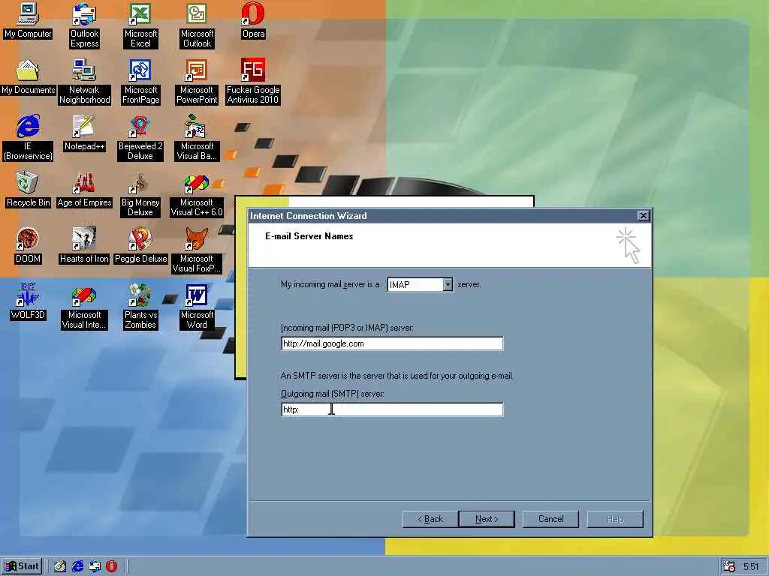Close the Internet Connection Wizard window
The width and height of the screenshot is (769, 576).
tap(643, 215)
